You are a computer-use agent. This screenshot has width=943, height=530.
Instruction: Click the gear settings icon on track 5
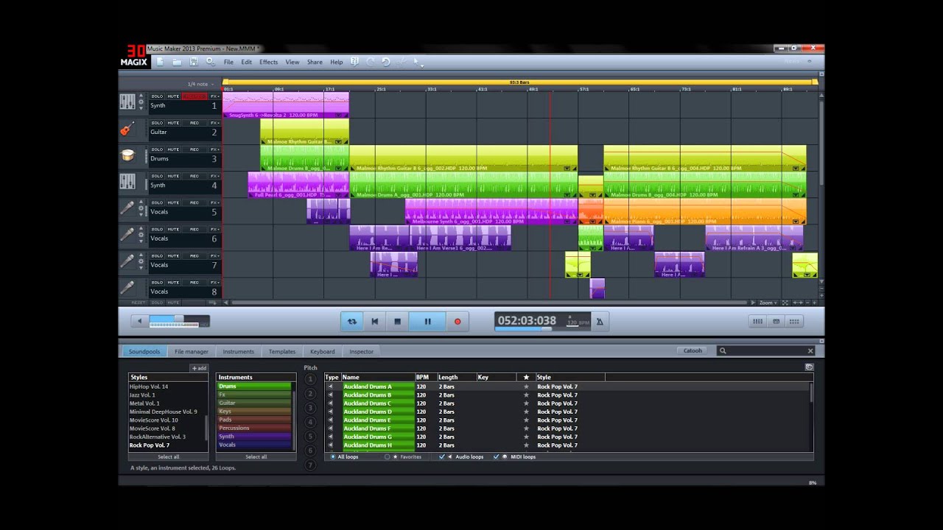coord(141,209)
